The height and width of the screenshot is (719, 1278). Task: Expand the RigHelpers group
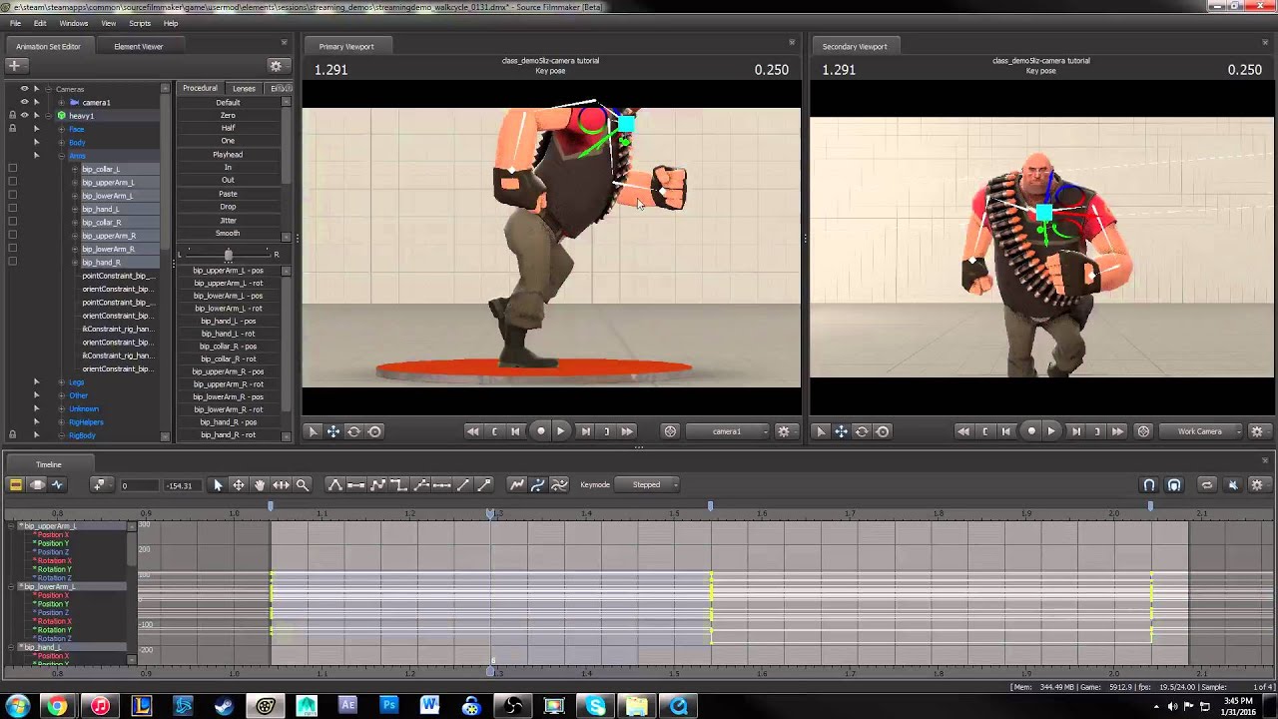[x=61, y=422]
